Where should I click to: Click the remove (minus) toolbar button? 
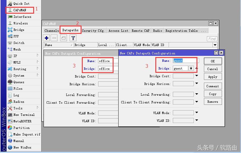pos(54,38)
